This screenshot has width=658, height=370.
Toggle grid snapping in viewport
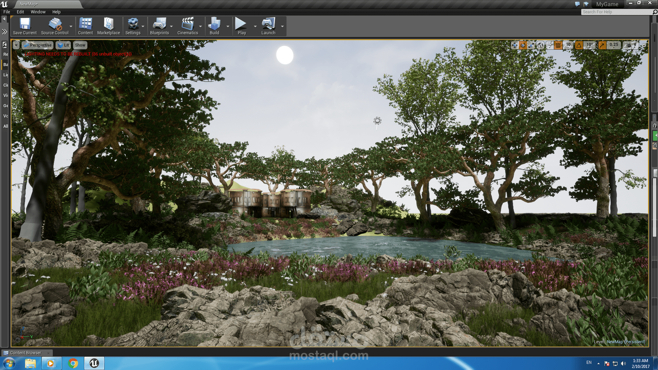[x=558, y=45]
